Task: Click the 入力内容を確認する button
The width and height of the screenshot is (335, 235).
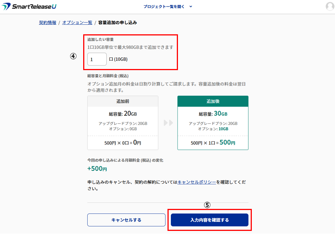Action: (x=209, y=220)
